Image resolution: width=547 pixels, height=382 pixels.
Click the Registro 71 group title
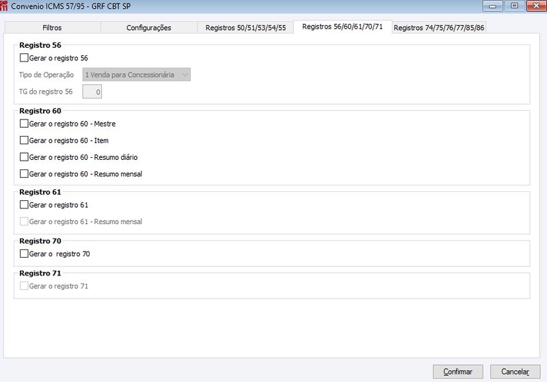coord(40,273)
